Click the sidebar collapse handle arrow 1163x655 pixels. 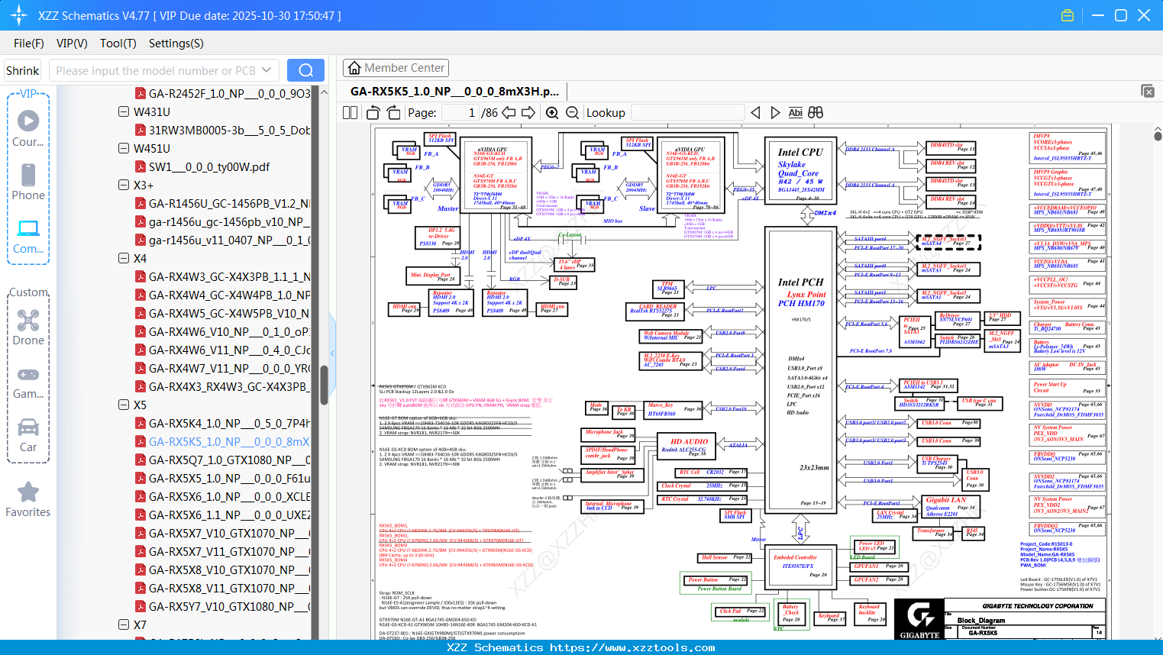click(x=332, y=353)
